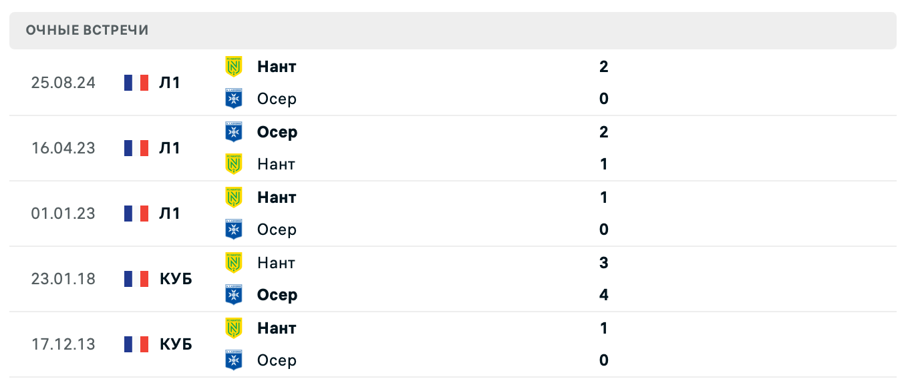Open the «Очные встречи» section header
The image size is (906, 387).
pyautogui.click(x=88, y=30)
